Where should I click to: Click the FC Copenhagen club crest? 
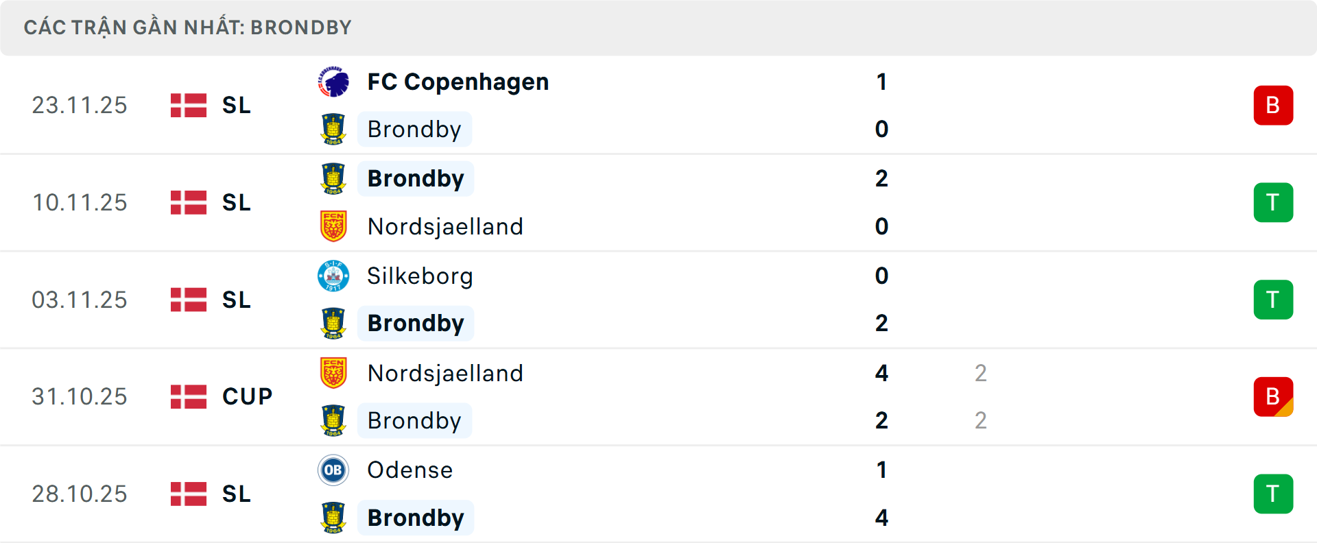click(334, 80)
